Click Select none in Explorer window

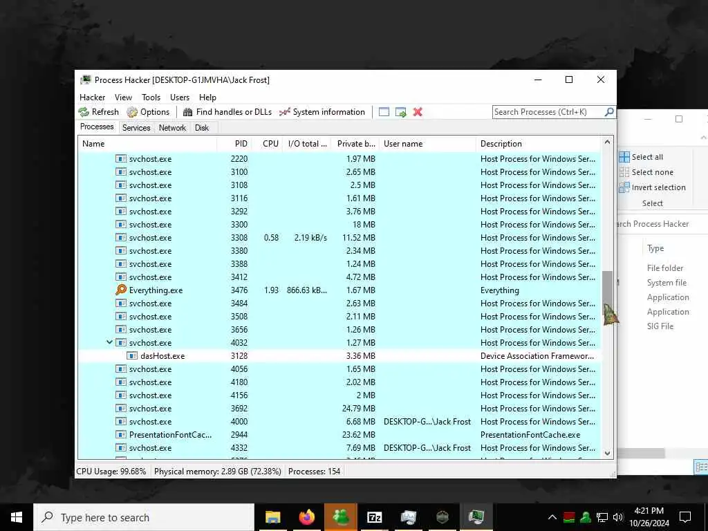646,172
